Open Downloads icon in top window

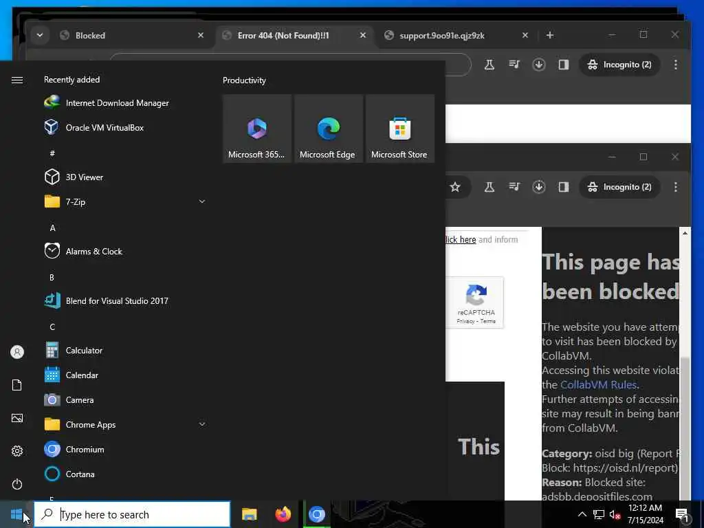click(539, 65)
